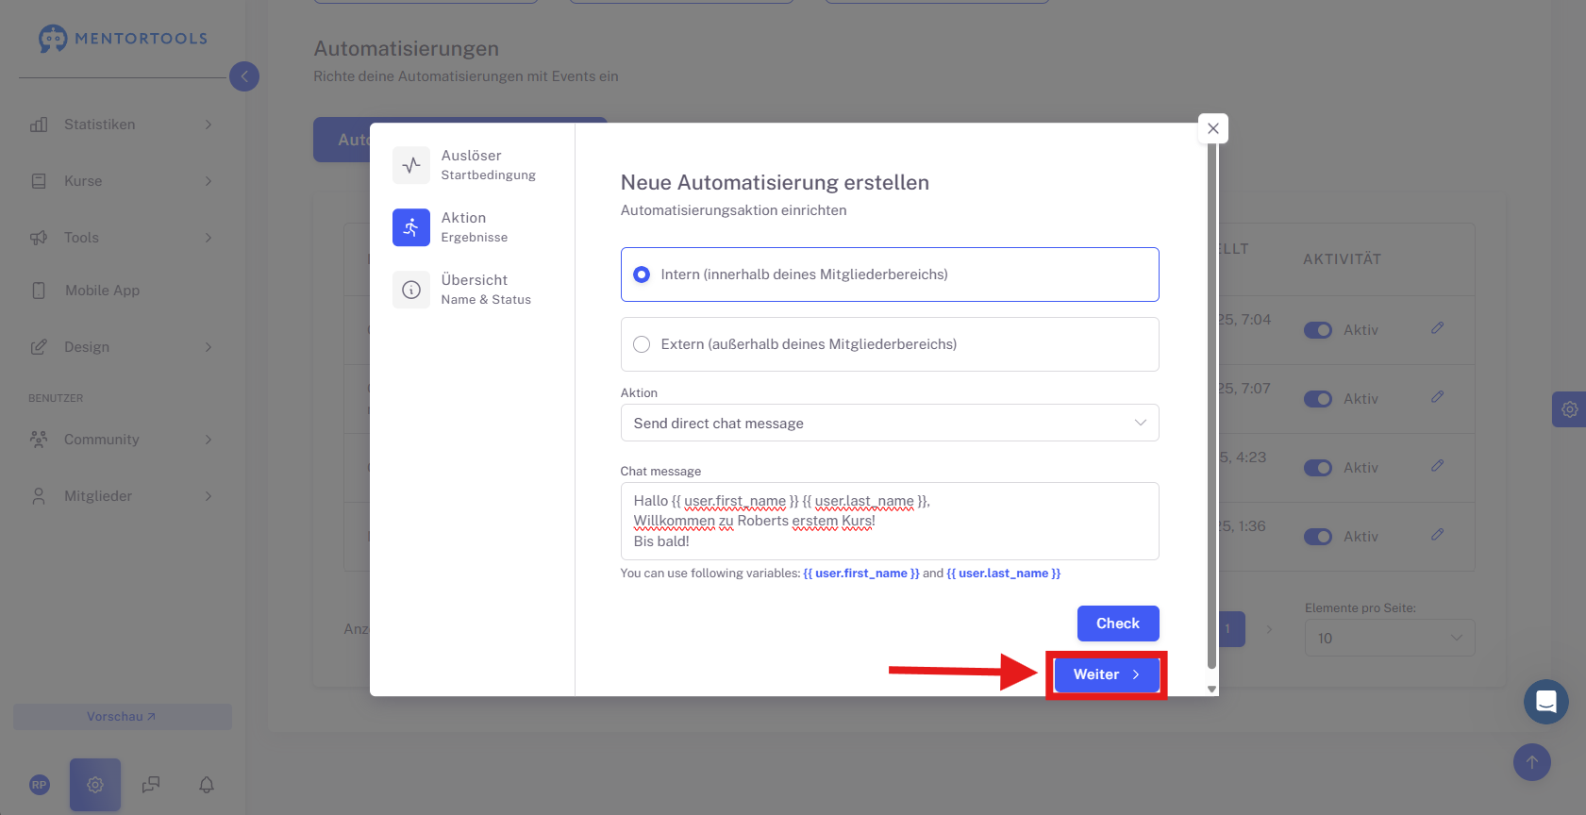
Task: Click the Check button
Action: point(1118,624)
